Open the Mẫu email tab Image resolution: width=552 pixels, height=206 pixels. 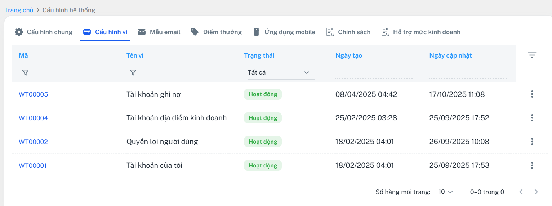pos(159,32)
